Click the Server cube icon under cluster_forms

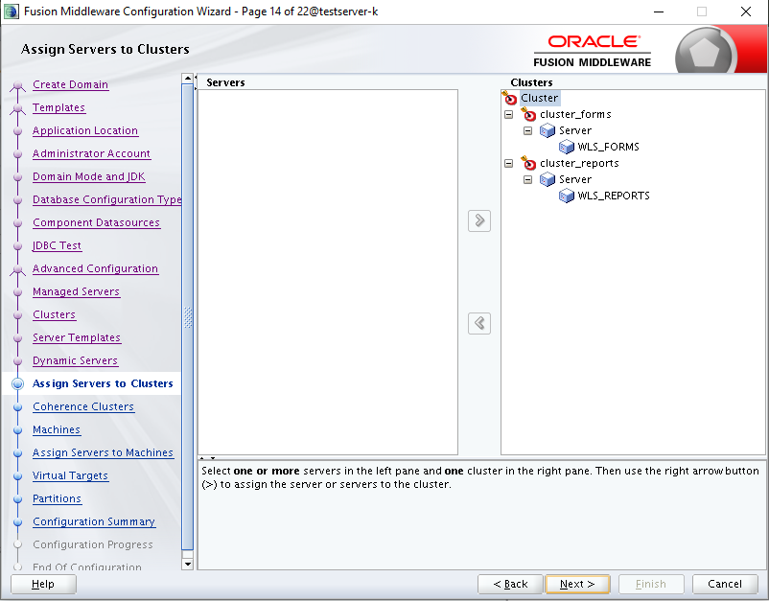click(x=548, y=130)
